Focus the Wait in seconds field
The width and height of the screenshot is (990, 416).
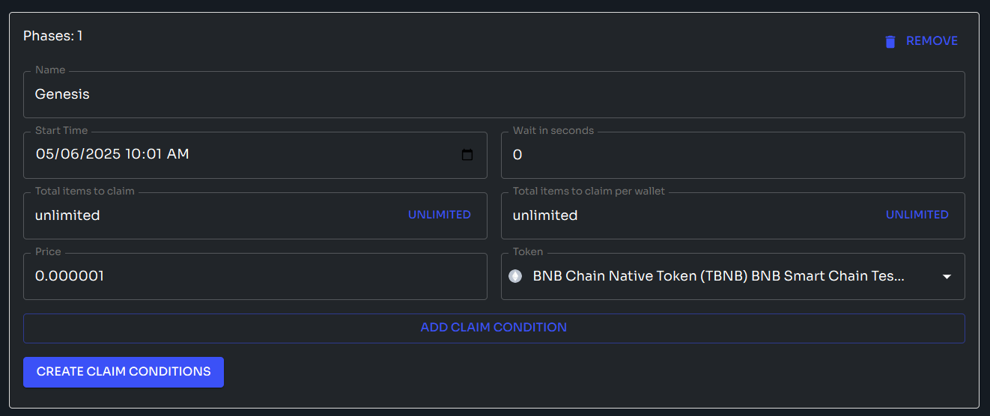coord(732,156)
